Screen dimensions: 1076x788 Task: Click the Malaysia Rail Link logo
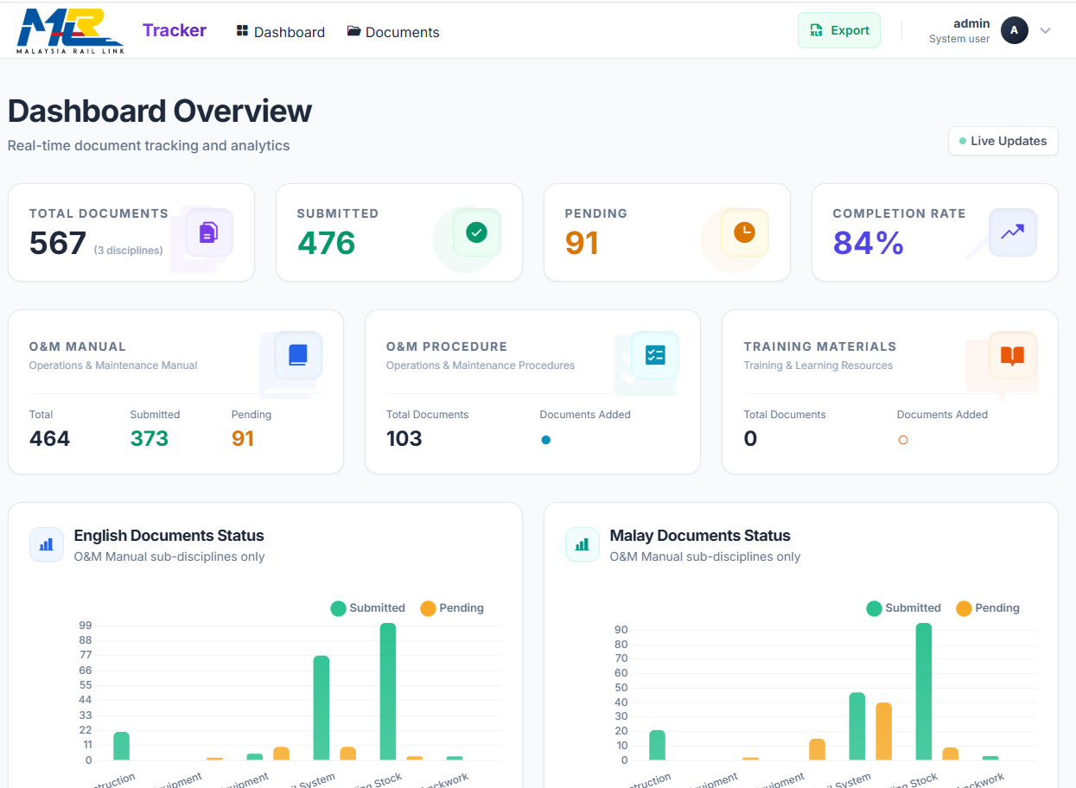tap(71, 32)
